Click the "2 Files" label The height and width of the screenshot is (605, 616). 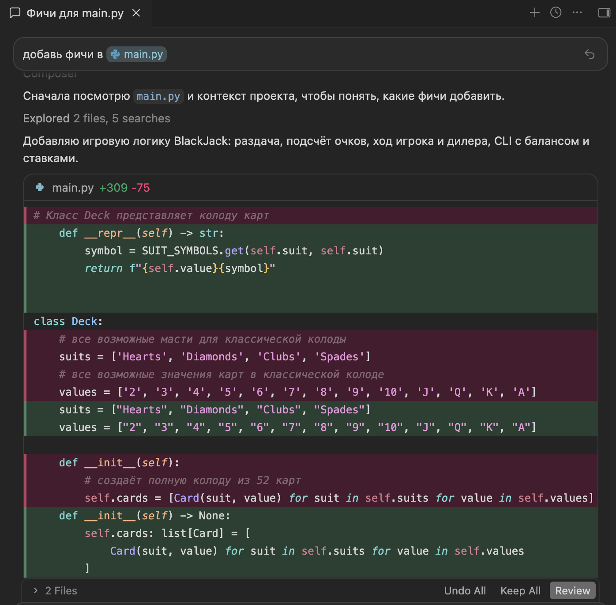click(x=61, y=591)
